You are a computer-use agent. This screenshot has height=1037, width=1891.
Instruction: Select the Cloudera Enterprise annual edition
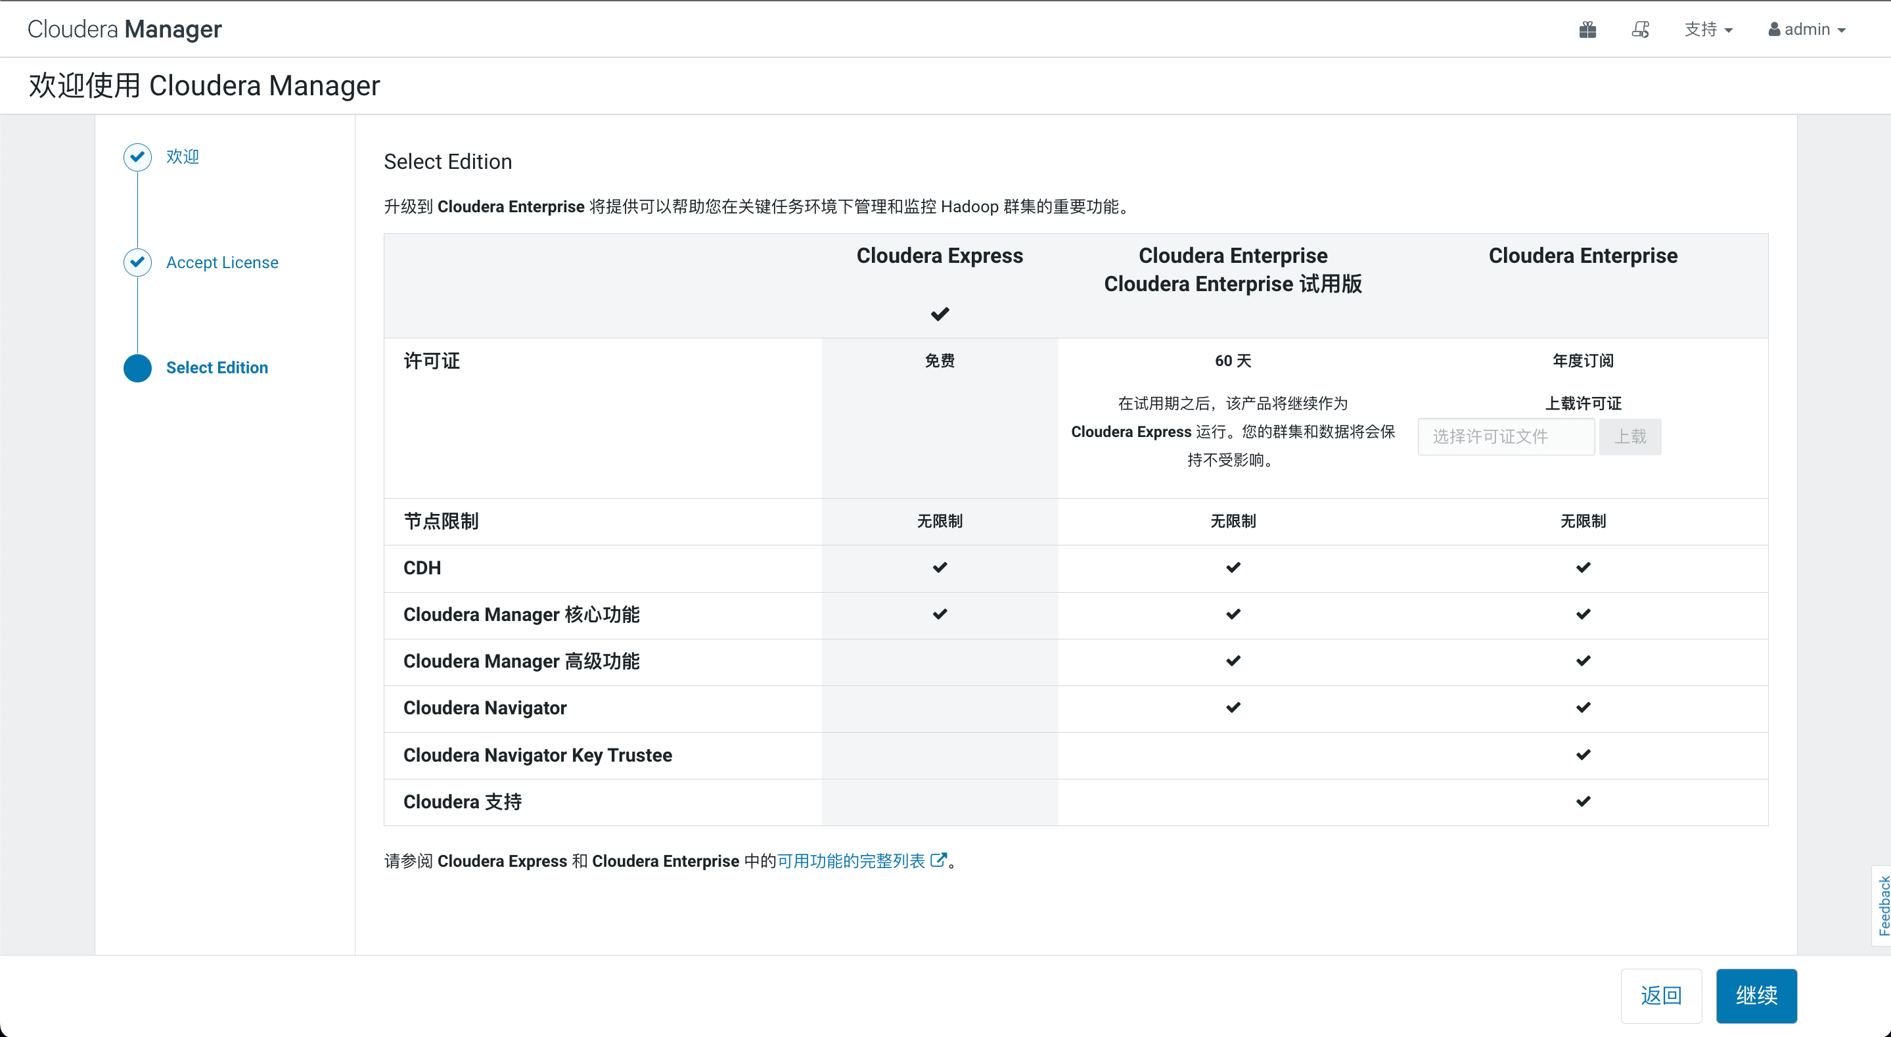(1583, 256)
